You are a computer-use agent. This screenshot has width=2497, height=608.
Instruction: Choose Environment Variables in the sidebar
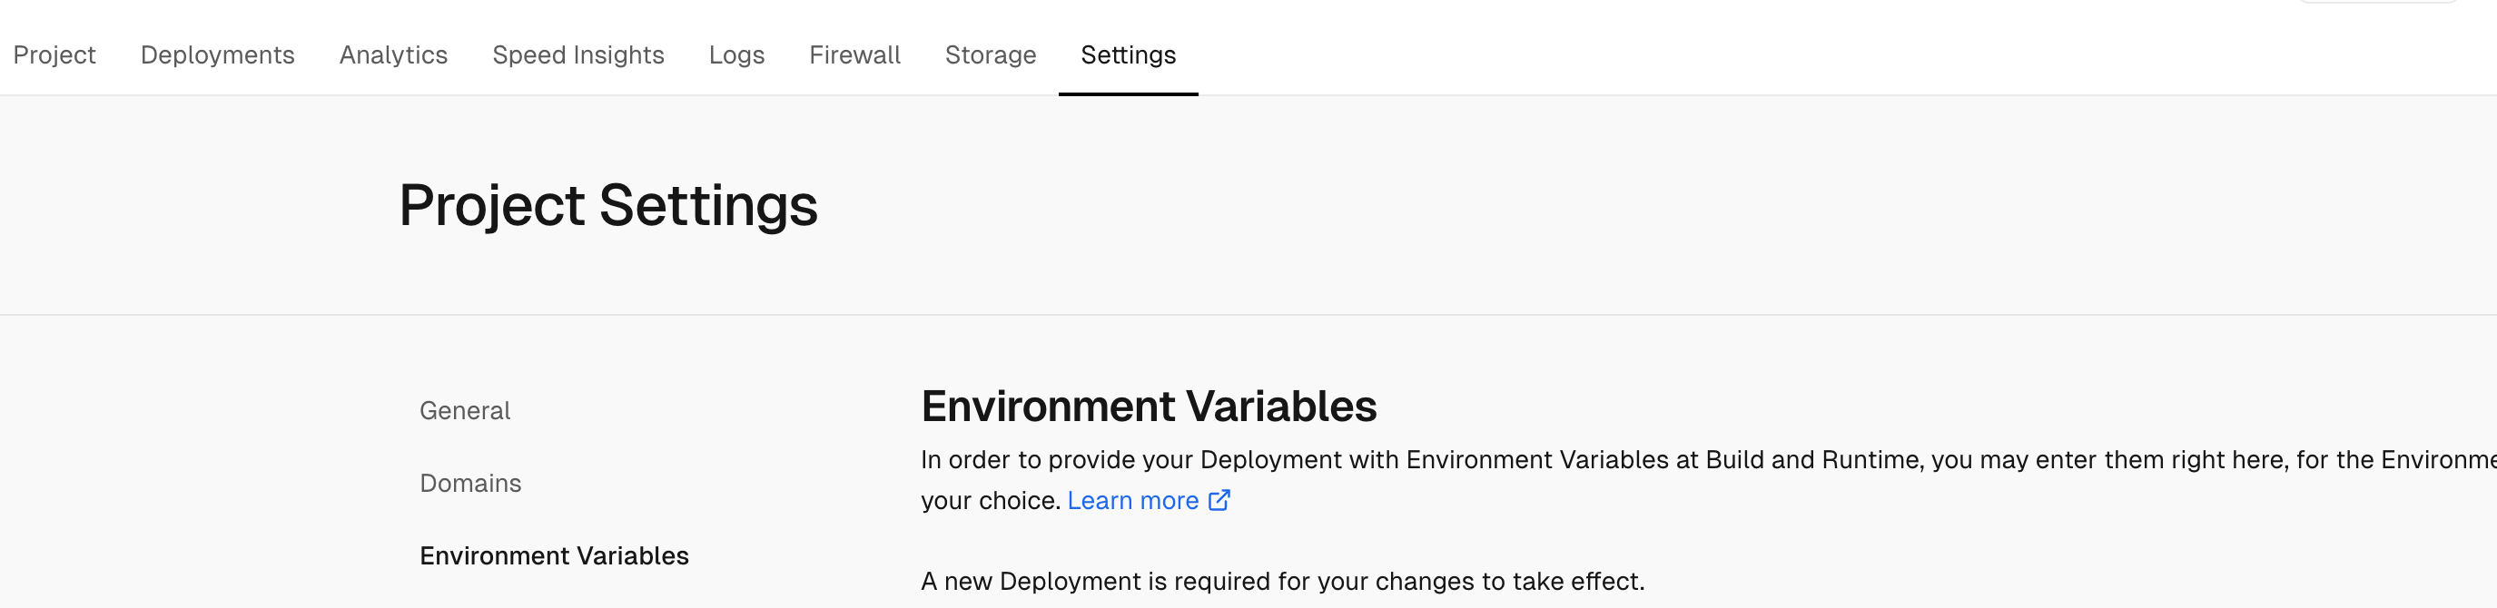(x=555, y=555)
